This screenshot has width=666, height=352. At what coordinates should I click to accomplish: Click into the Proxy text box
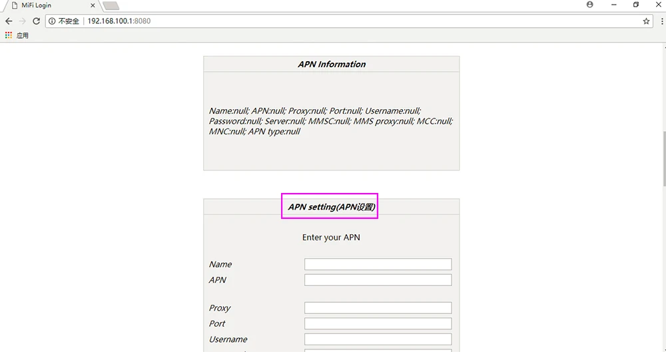[378, 308]
